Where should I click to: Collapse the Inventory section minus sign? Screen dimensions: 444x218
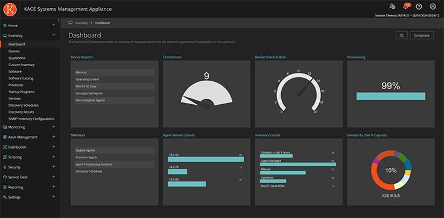(x=54, y=36)
